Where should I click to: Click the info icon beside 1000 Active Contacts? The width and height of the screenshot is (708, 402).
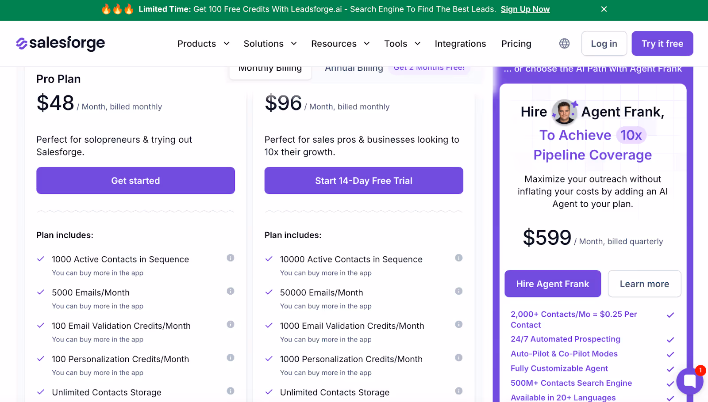(x=231, y=258)
